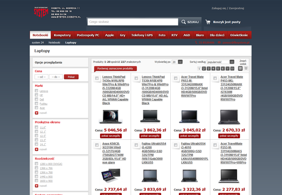Check the Acer brand filter

click(x=37, y=107)
